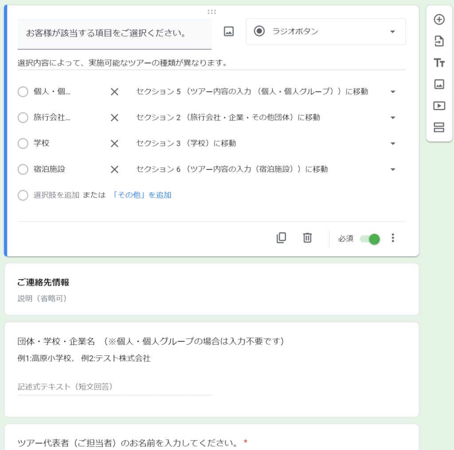Open the ラジオボタン question type dropdown
Screen dimensions: 454x450
point(325,32)
